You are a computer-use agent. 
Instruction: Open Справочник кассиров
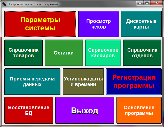[103, 53]
